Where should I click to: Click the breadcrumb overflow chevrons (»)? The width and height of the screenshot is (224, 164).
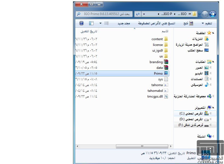tap(190, 14)
